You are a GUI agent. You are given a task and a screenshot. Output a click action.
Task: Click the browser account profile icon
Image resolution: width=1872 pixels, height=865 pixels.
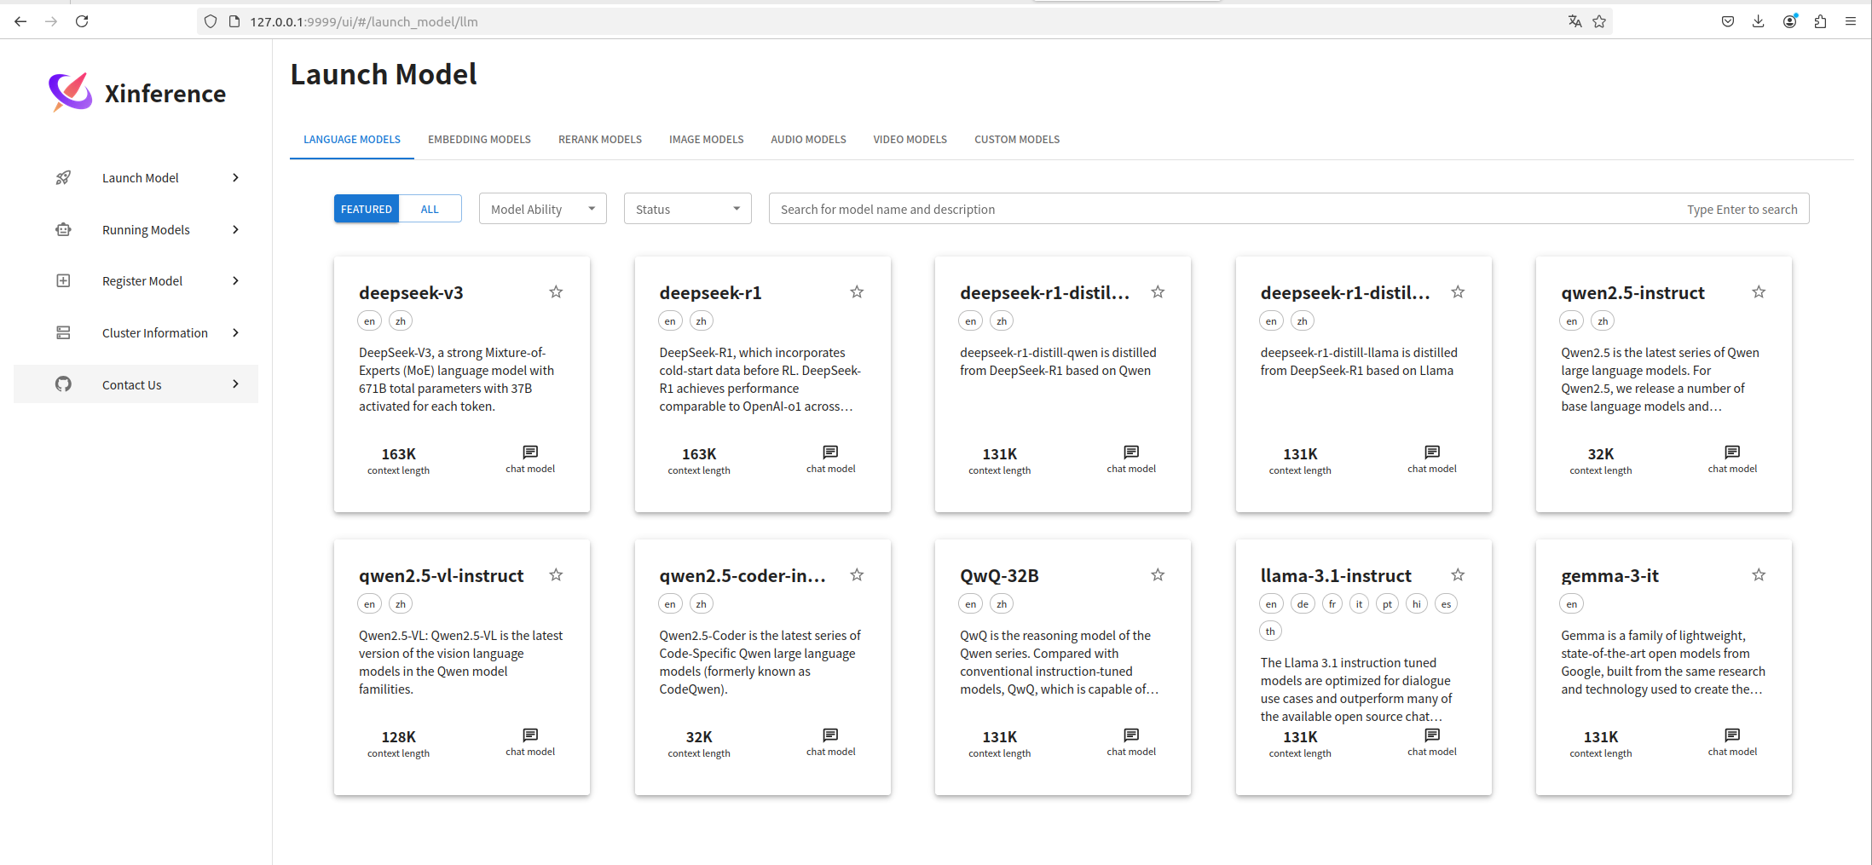pos(1789,21)
